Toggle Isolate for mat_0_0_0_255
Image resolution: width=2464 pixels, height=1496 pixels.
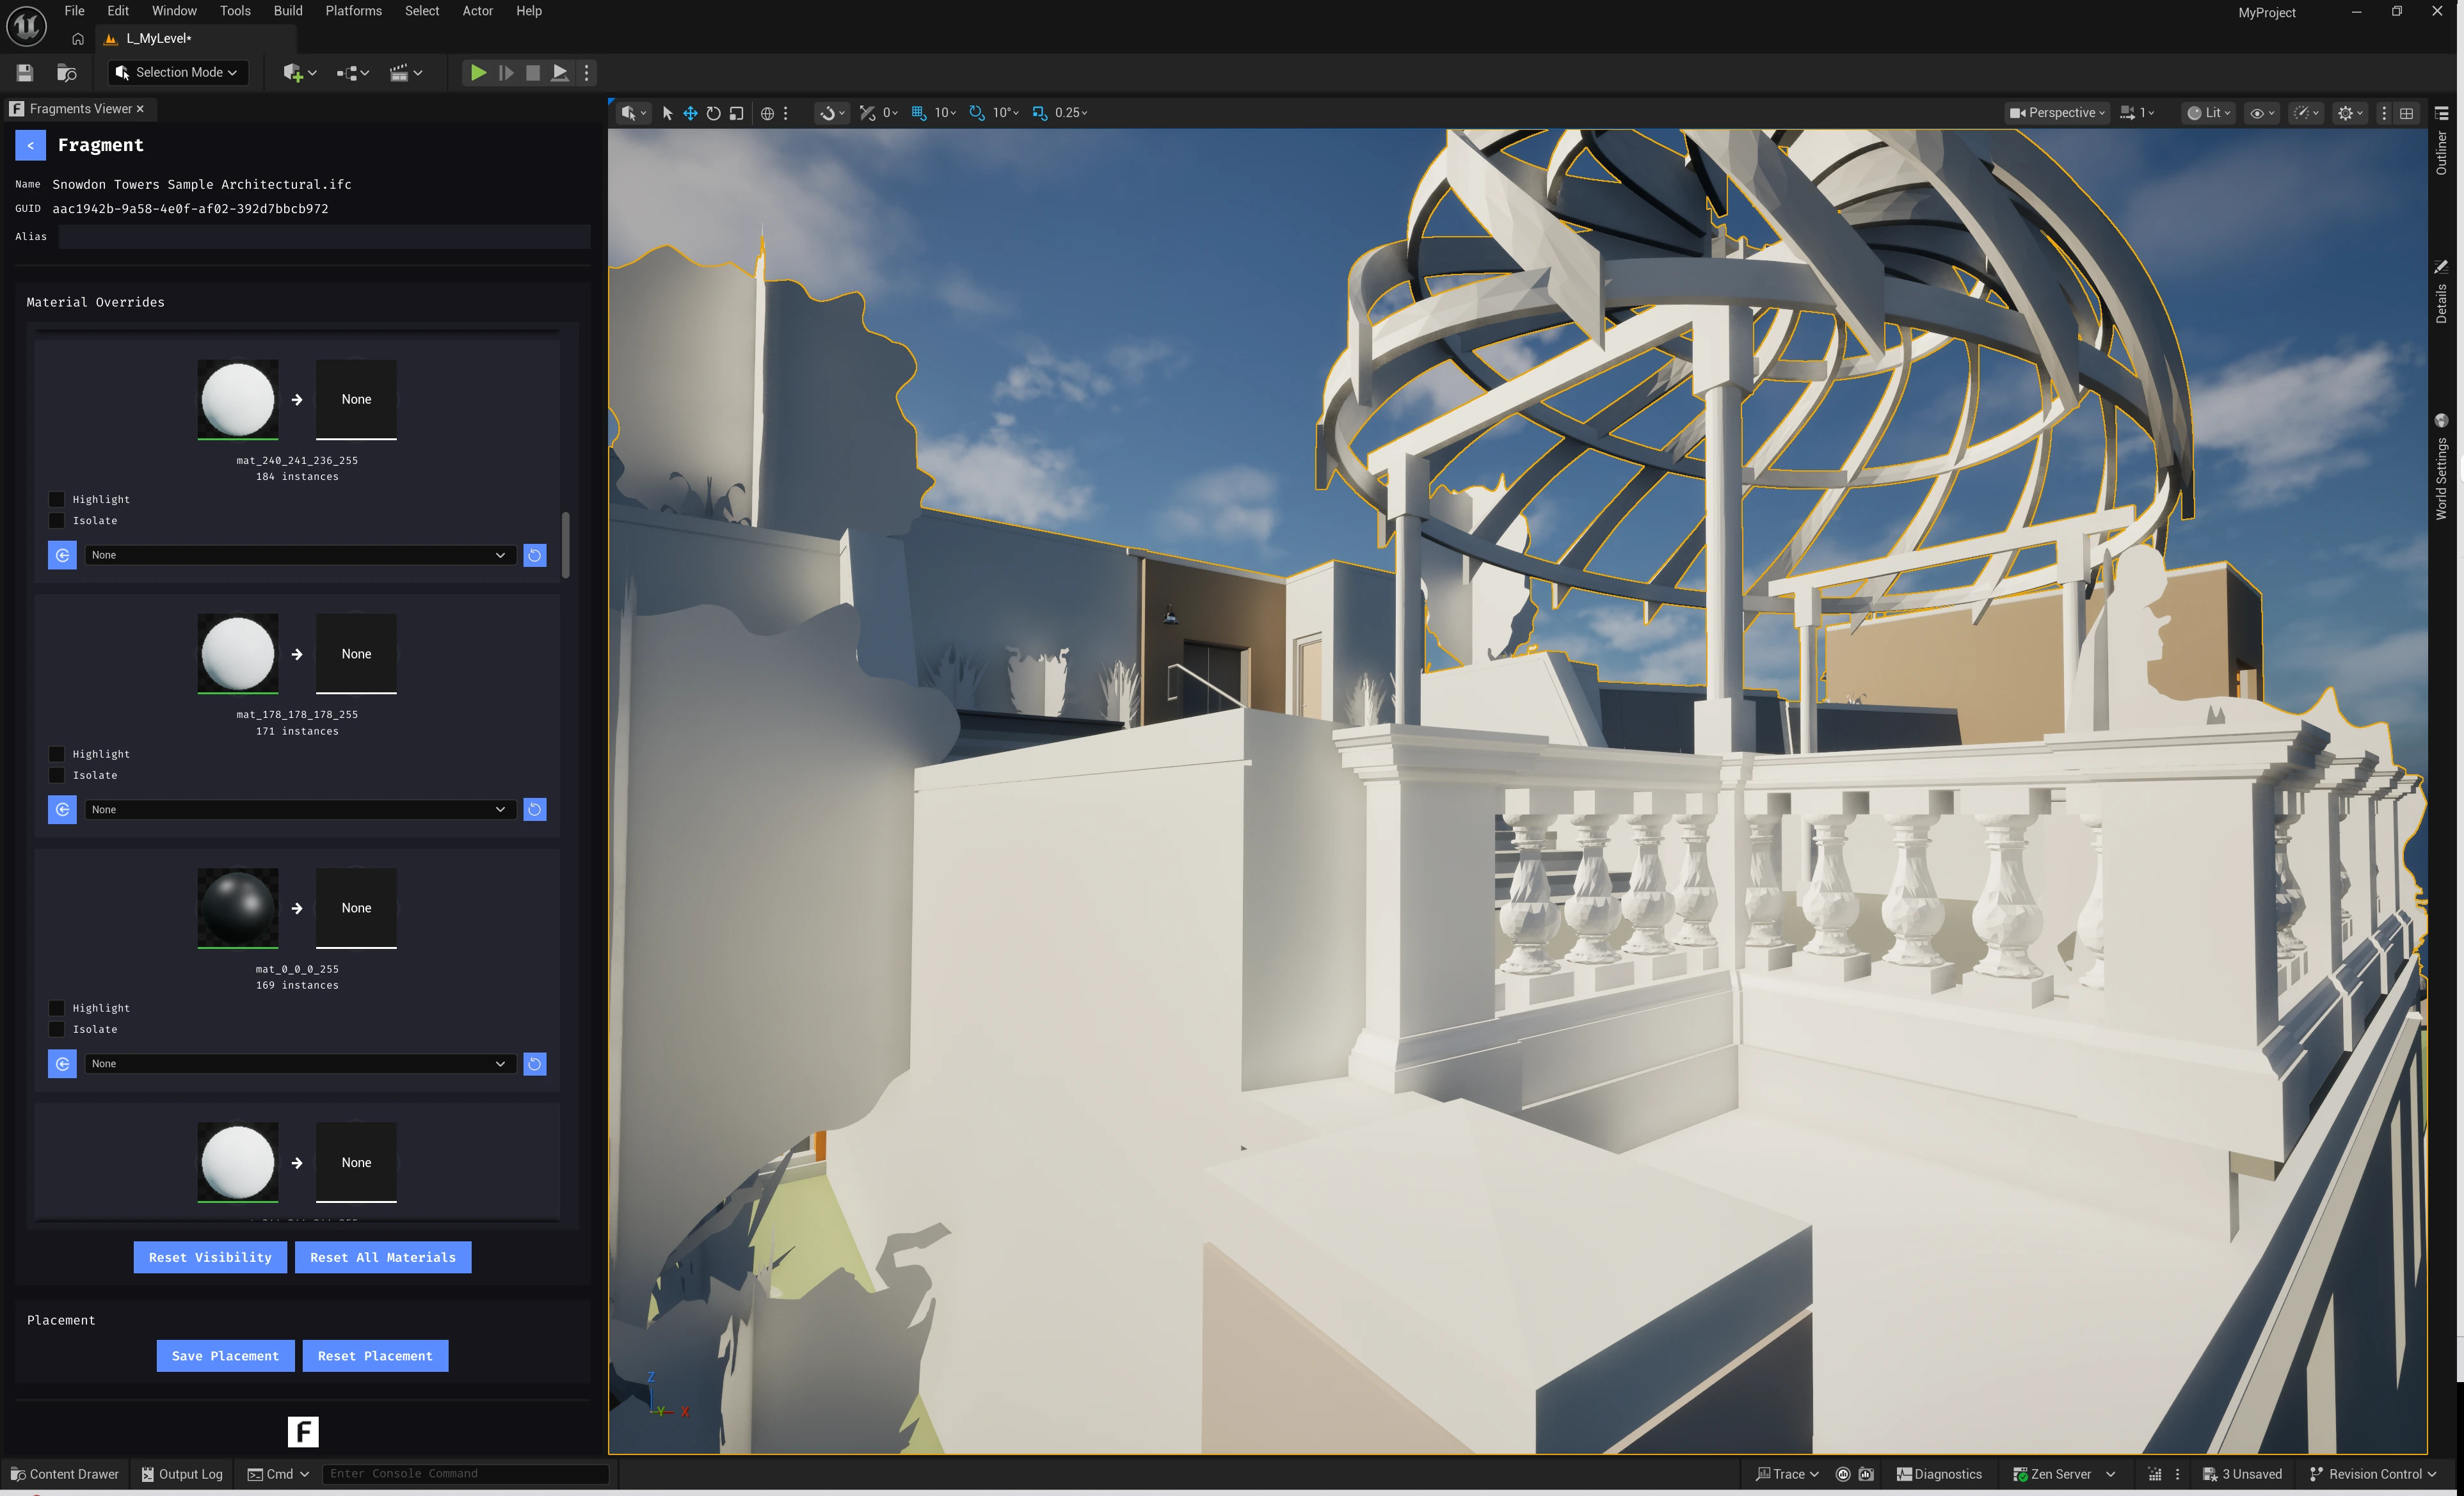[57, 1029]
